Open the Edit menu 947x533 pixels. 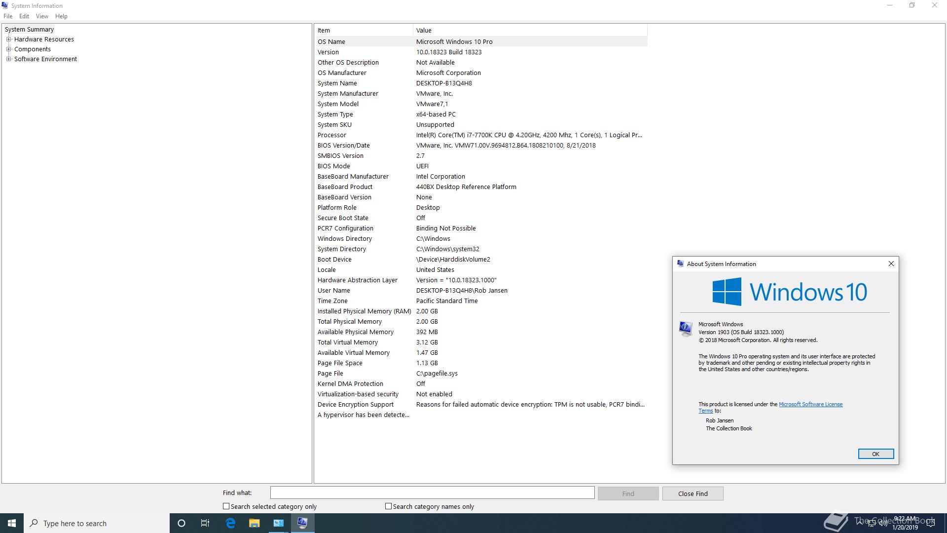pyautogui.click(x=24, y=16)
